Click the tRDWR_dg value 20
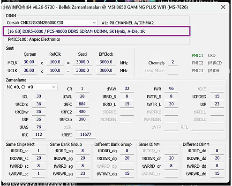This screenshot has height=186, width=232. [127, 158]
